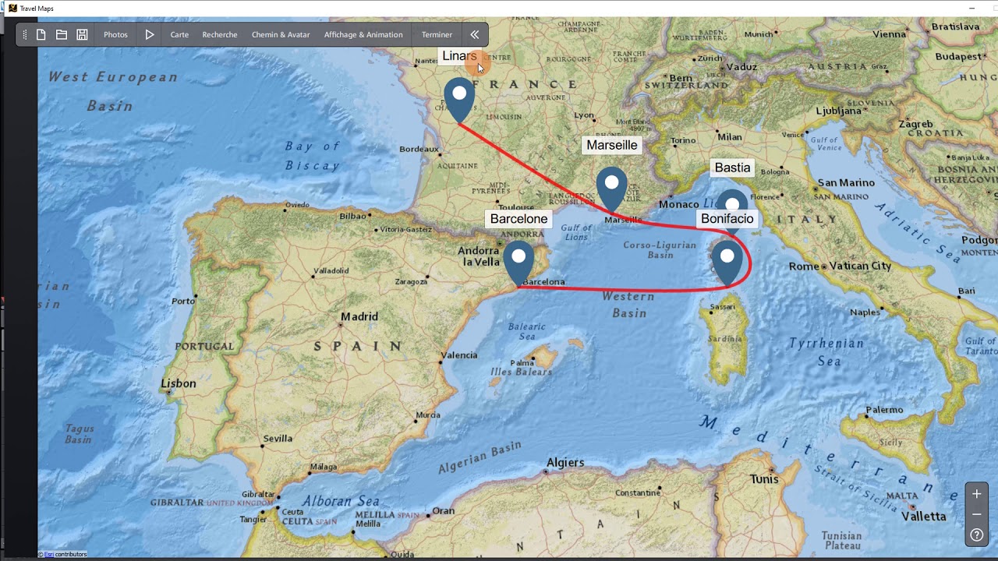This screenshot has height=561, width=998.
Task: Click the Bordeaux city label on the map
Action: 419,149
